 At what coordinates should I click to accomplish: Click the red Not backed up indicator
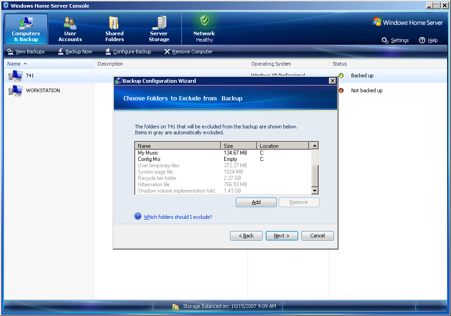coord(341,90)
